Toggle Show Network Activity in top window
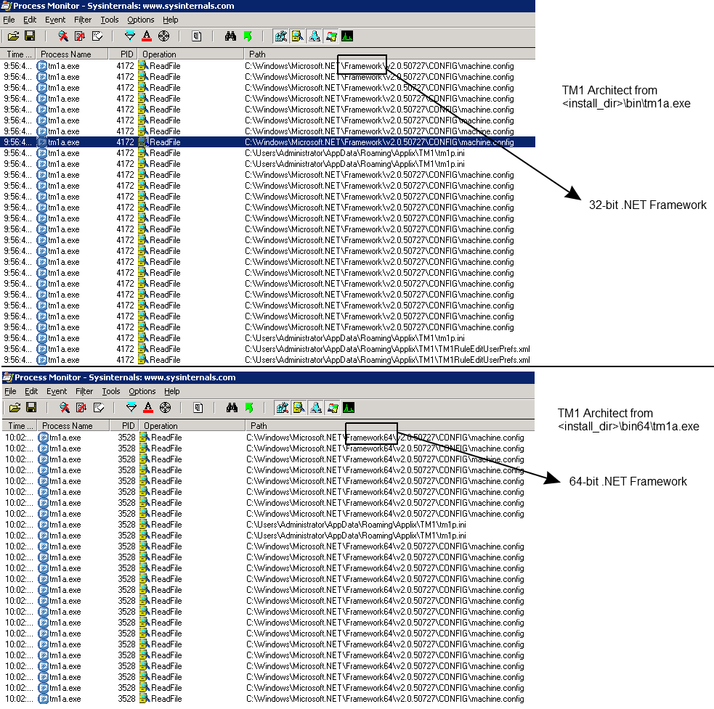Viewport: 714px width, 709px height. [x=315, y=36]
